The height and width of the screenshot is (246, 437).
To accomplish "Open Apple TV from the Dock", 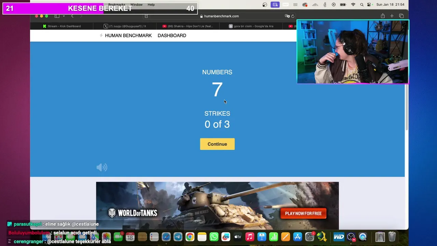I will coord(238,237).
